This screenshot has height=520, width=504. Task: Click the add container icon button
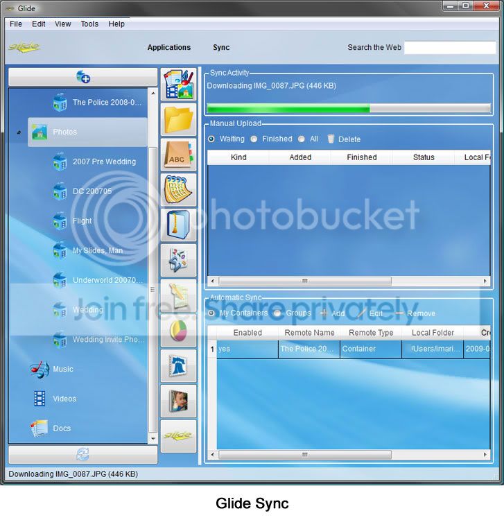click(x=83, y=77)
